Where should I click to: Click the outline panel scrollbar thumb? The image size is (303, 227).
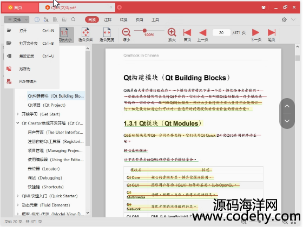coord(88,98)
